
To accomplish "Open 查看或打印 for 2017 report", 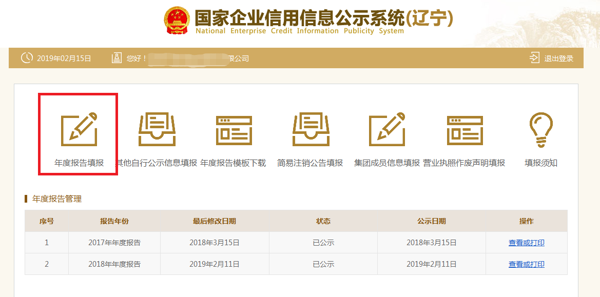I will (527, 242).
